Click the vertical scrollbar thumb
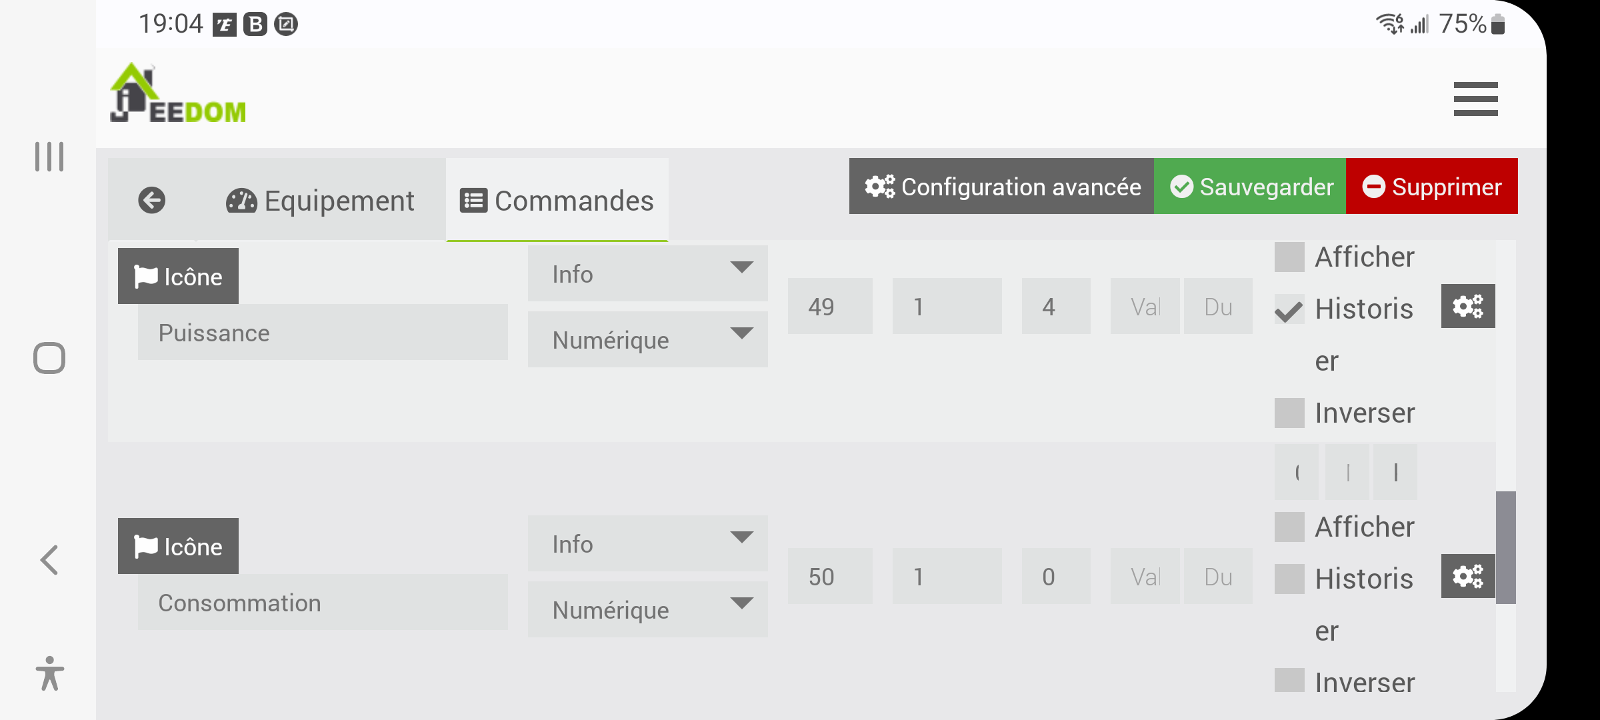Screen dimensions: 1600x720 point(1505,547)
